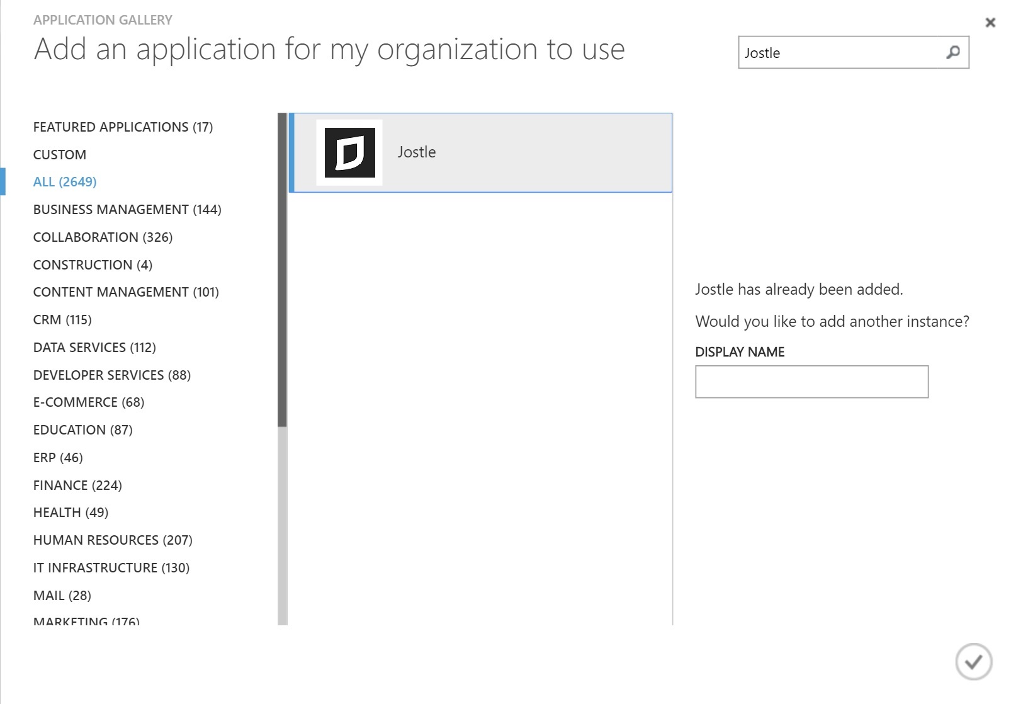The height and width of the screenshot is (704, 1011).
Task: Show Human Resources (207) applications
Action: point(113,540)
